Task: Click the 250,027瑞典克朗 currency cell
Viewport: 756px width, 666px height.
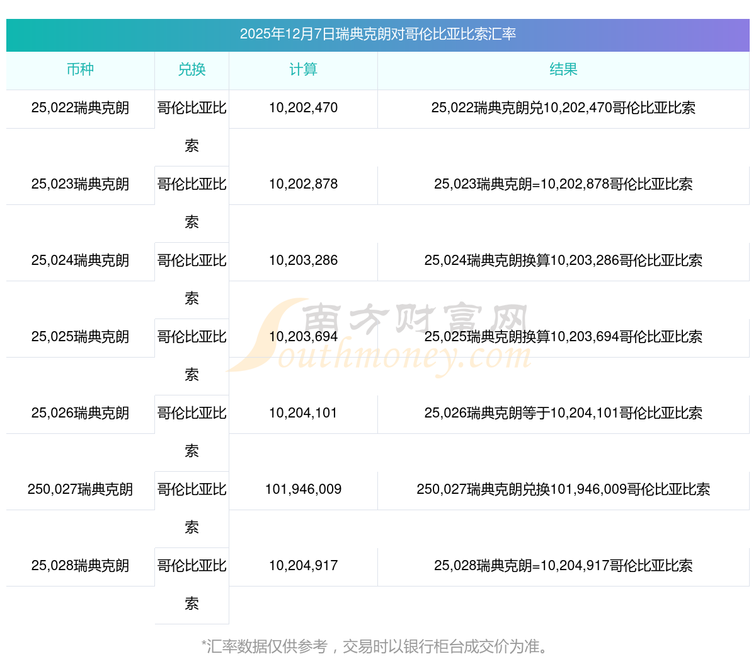Action: [80, 489]
